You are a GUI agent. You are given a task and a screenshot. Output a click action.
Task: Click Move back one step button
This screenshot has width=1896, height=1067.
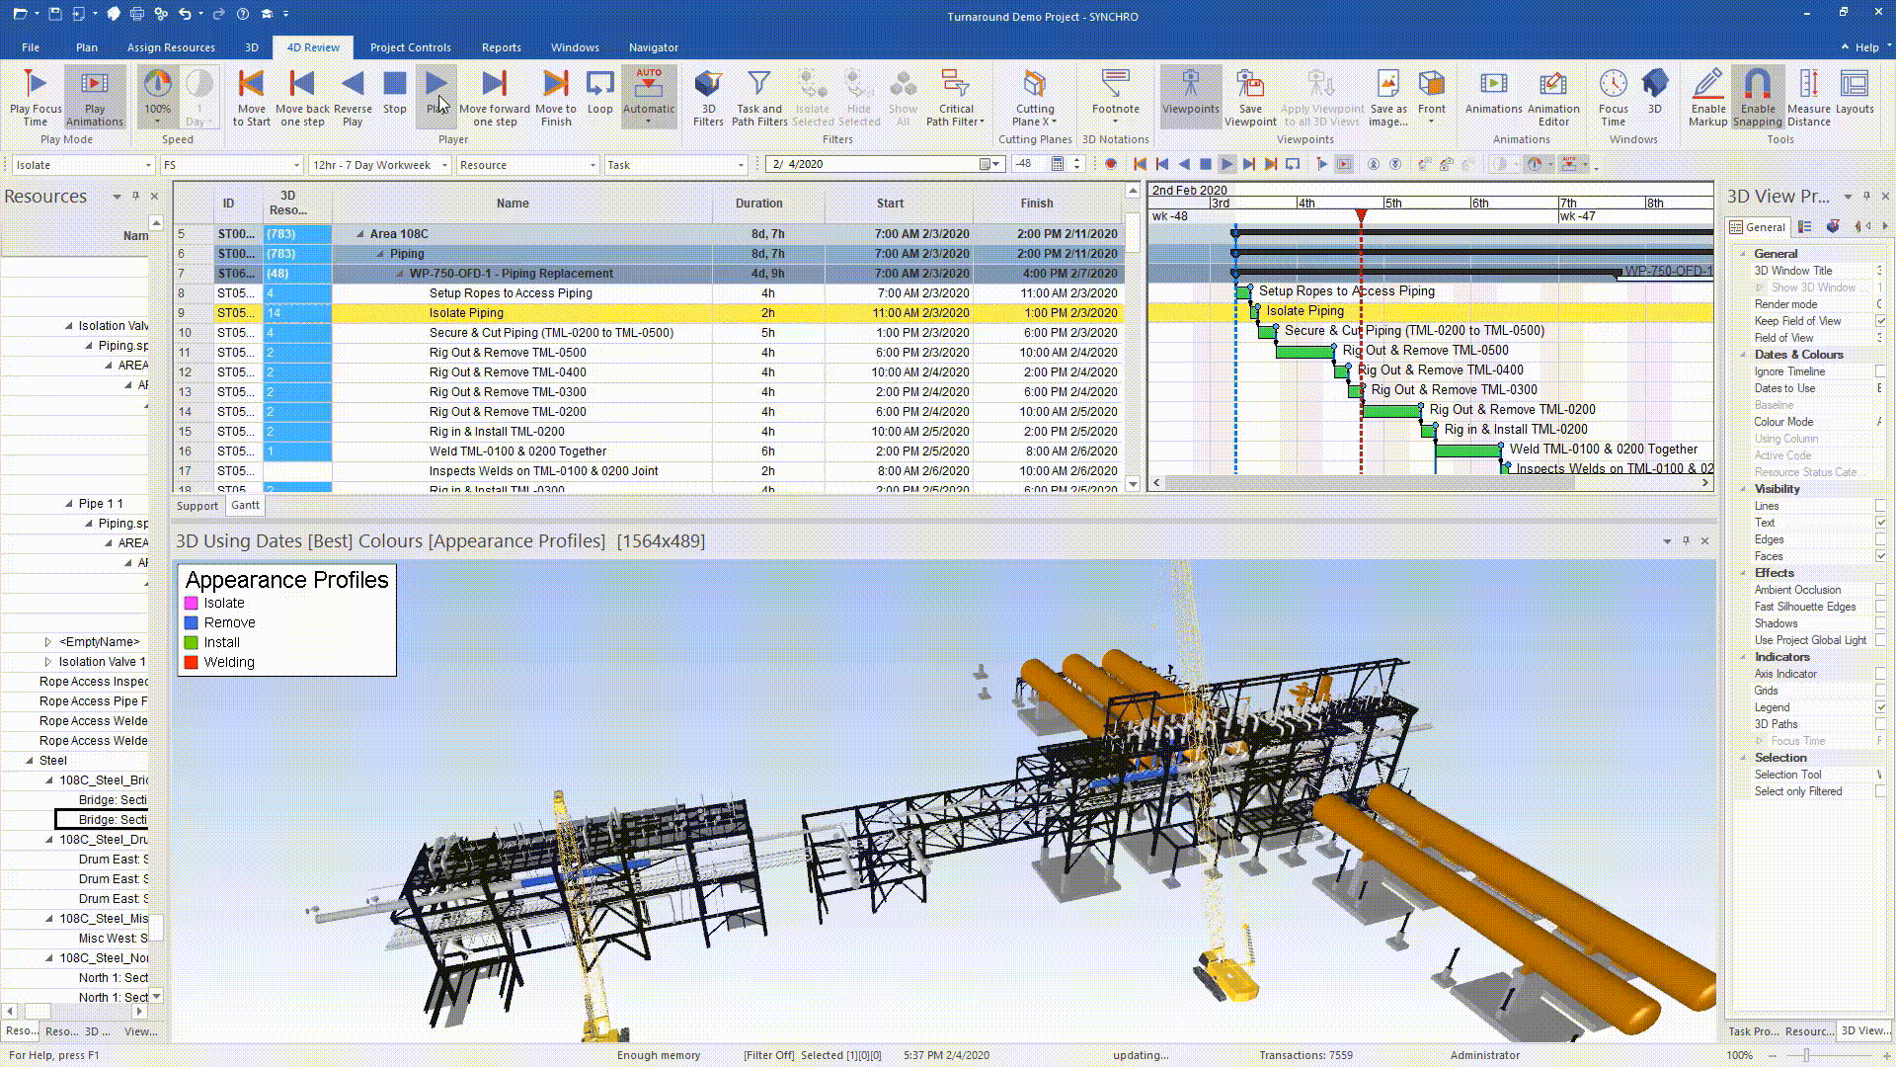pyautogui.click(x=302, y=97)
